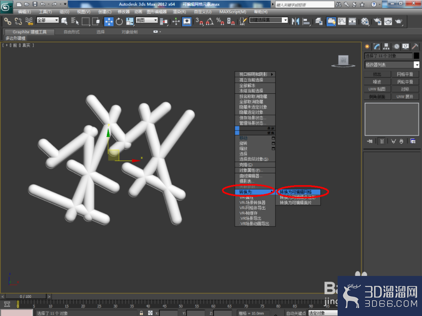
Task: Open the Hierarchy panel tab
Action: point(386,46)
